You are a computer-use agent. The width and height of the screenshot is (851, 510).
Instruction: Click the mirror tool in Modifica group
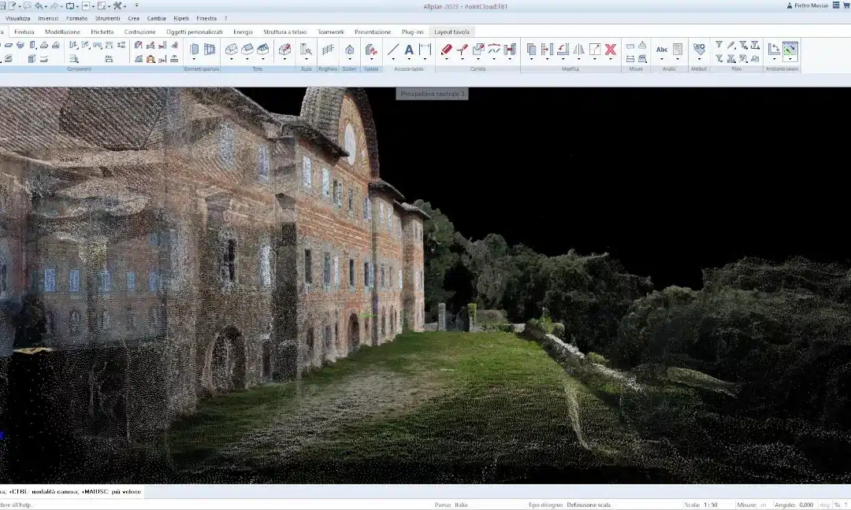pos(578,50)
